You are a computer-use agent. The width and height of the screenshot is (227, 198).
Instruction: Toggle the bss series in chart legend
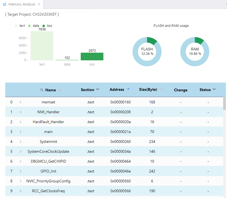(x=47, y=26)
